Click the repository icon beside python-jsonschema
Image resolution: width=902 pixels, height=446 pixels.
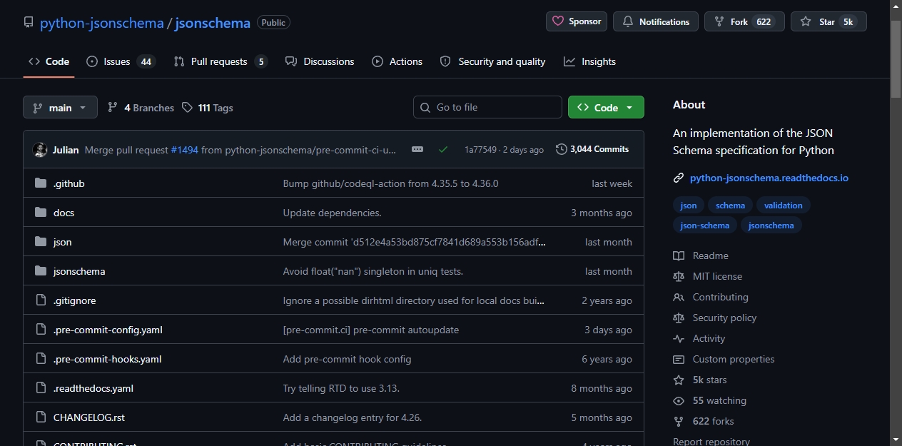29,22
